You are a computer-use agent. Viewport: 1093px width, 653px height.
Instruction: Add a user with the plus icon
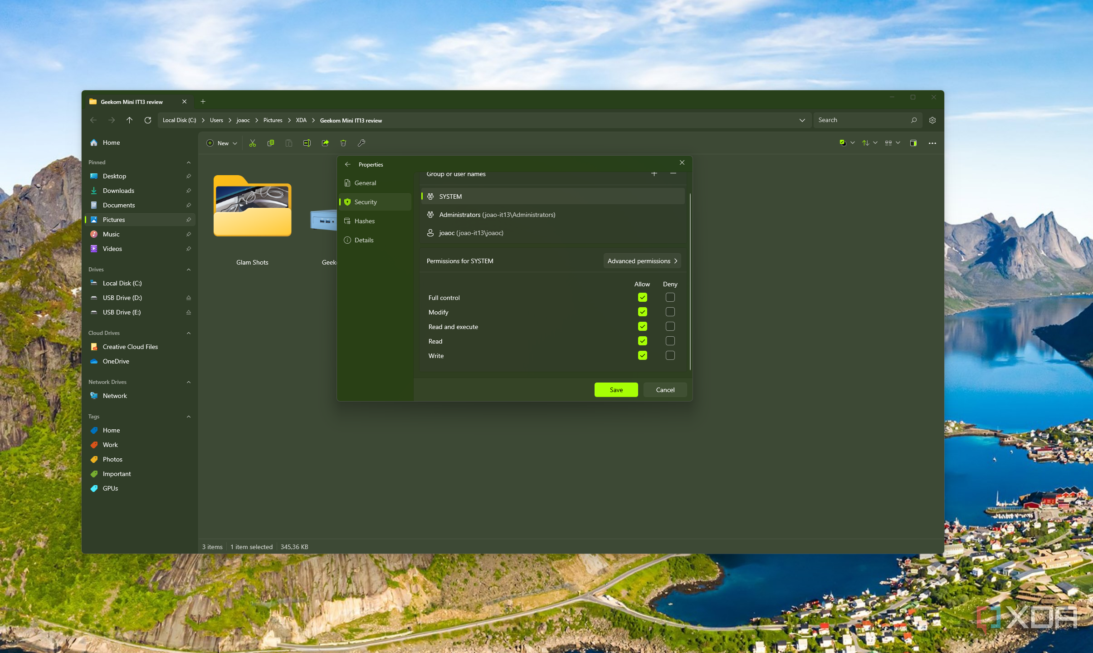pos(654,174)
